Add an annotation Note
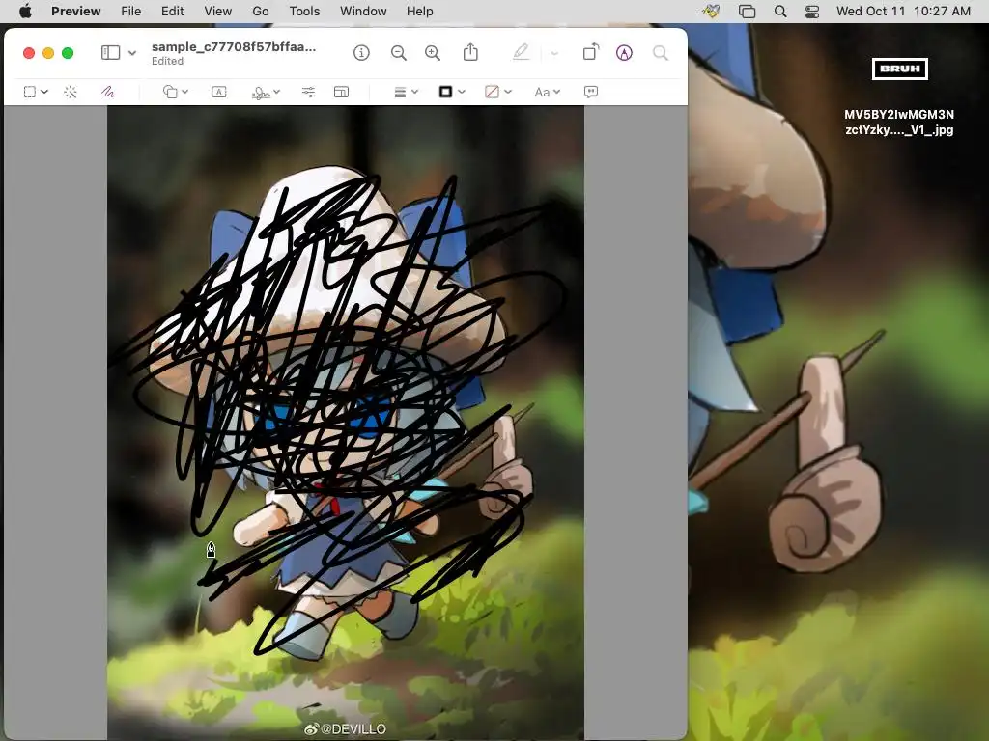The width and height of the screenshot is (989, 741). 591,92
